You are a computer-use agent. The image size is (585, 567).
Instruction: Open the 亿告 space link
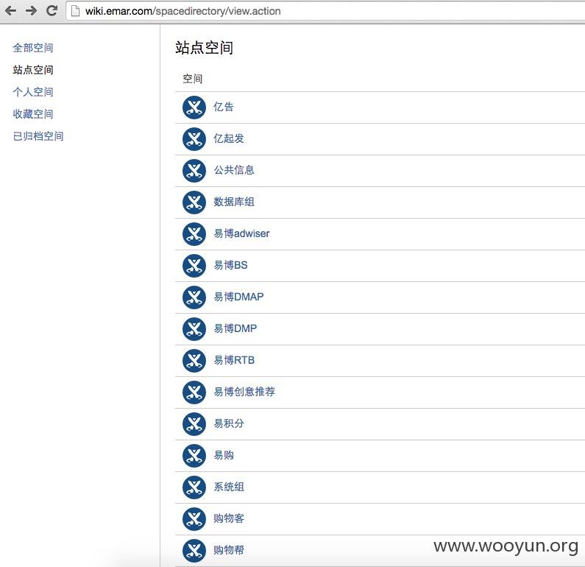224,107
